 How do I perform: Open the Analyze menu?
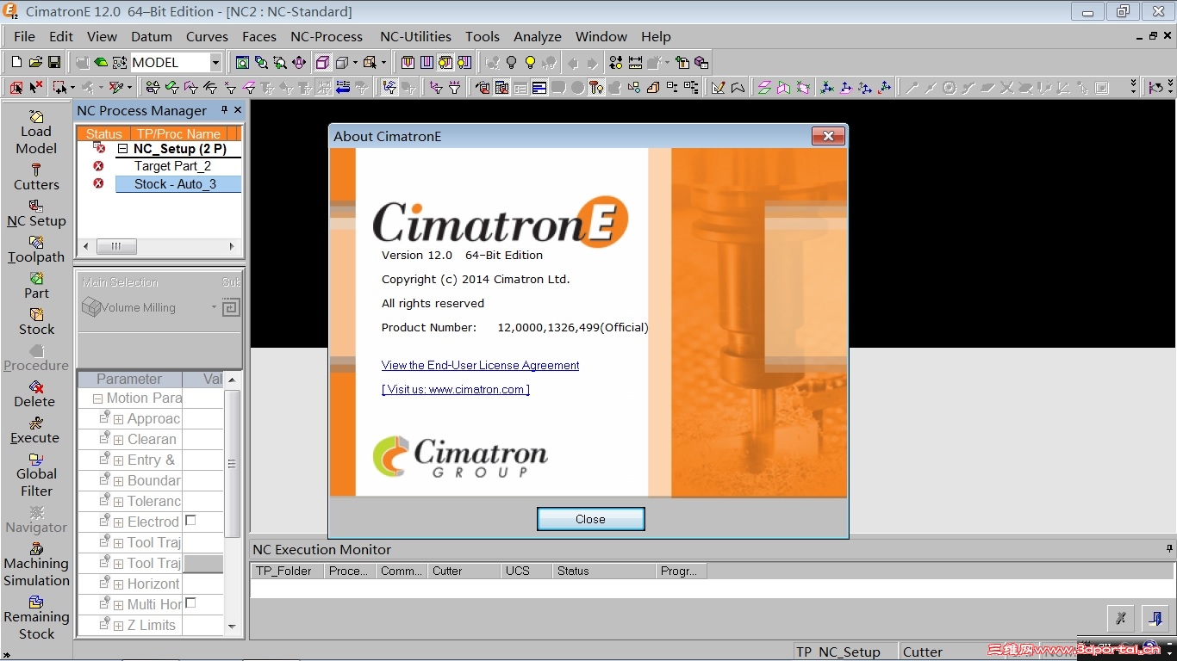538,36
